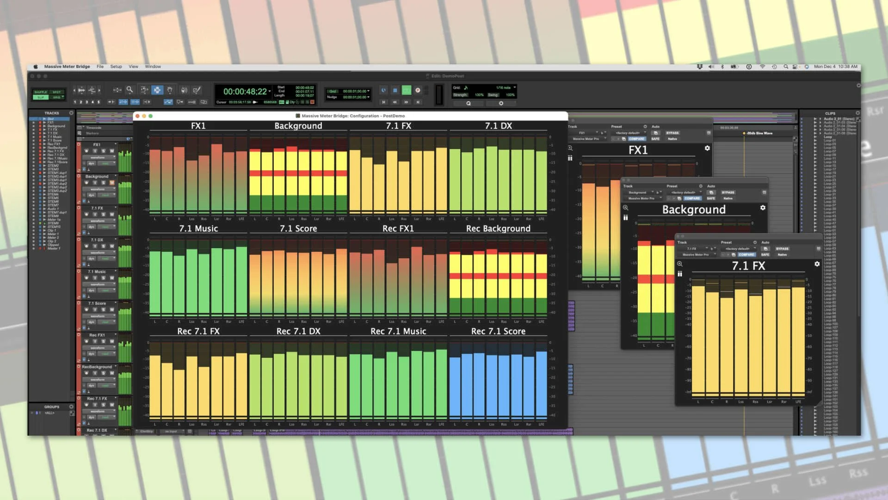Click SAFE button in FX1 plugin window

655,139
